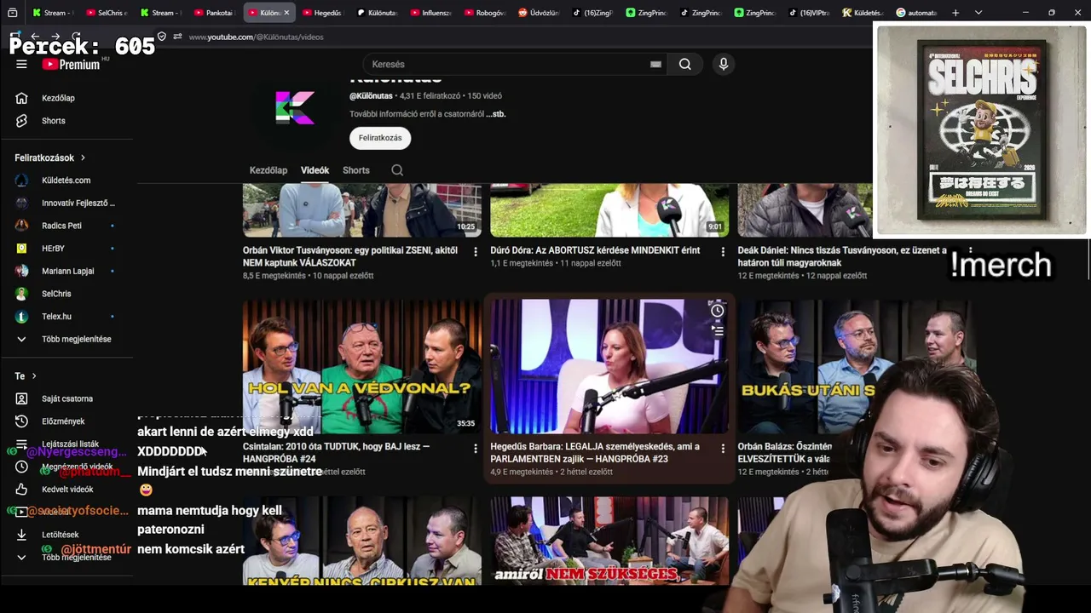Click the search magnifier button
This screenshot has height=613, width=1091.
(x=685, y=64)
